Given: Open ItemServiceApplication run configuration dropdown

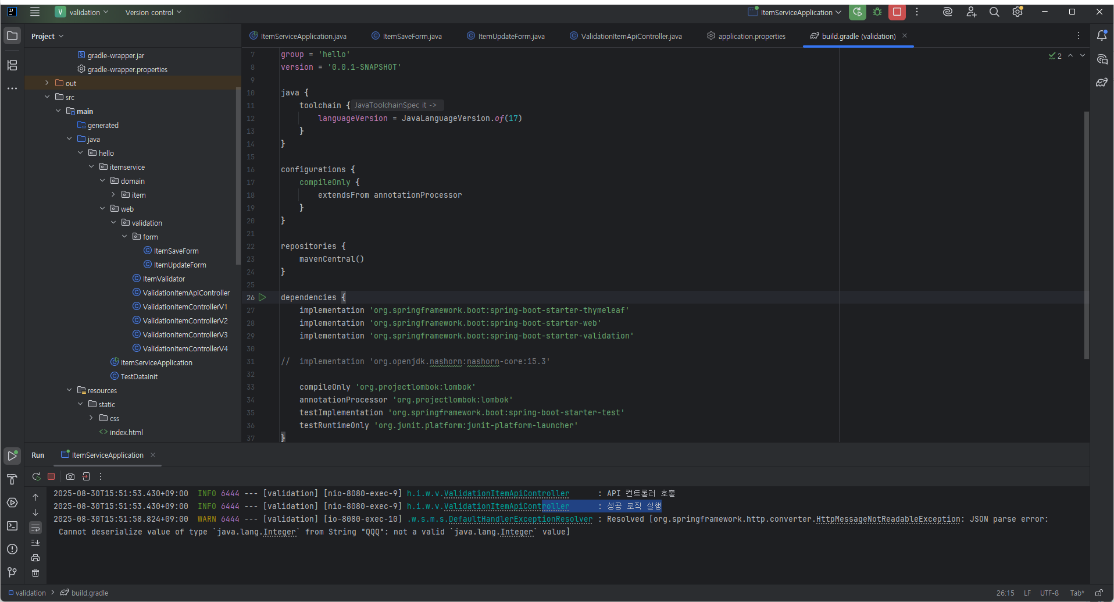Looking at the screenshot, I should (795, 12).
